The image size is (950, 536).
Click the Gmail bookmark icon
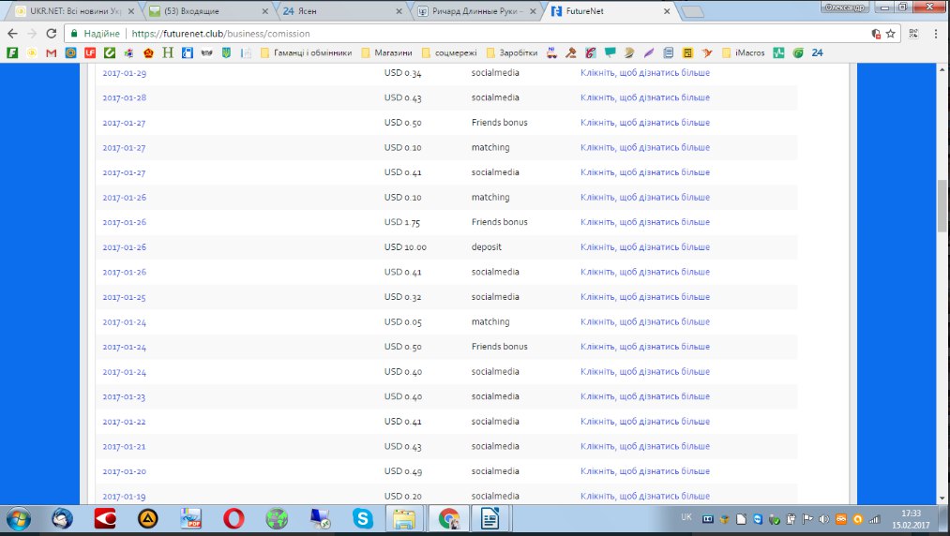pos(52,52)
